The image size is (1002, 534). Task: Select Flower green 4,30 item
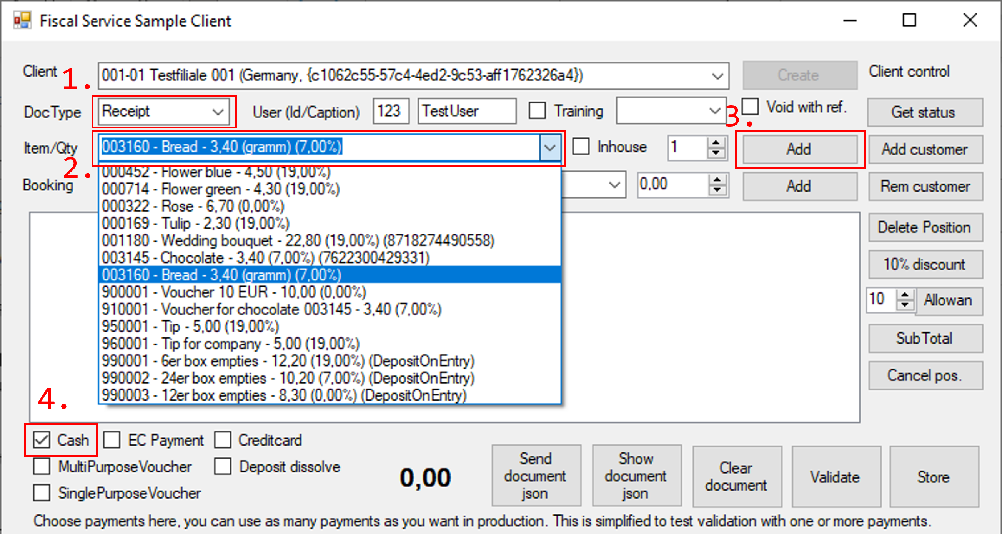(x=330, y=189)
